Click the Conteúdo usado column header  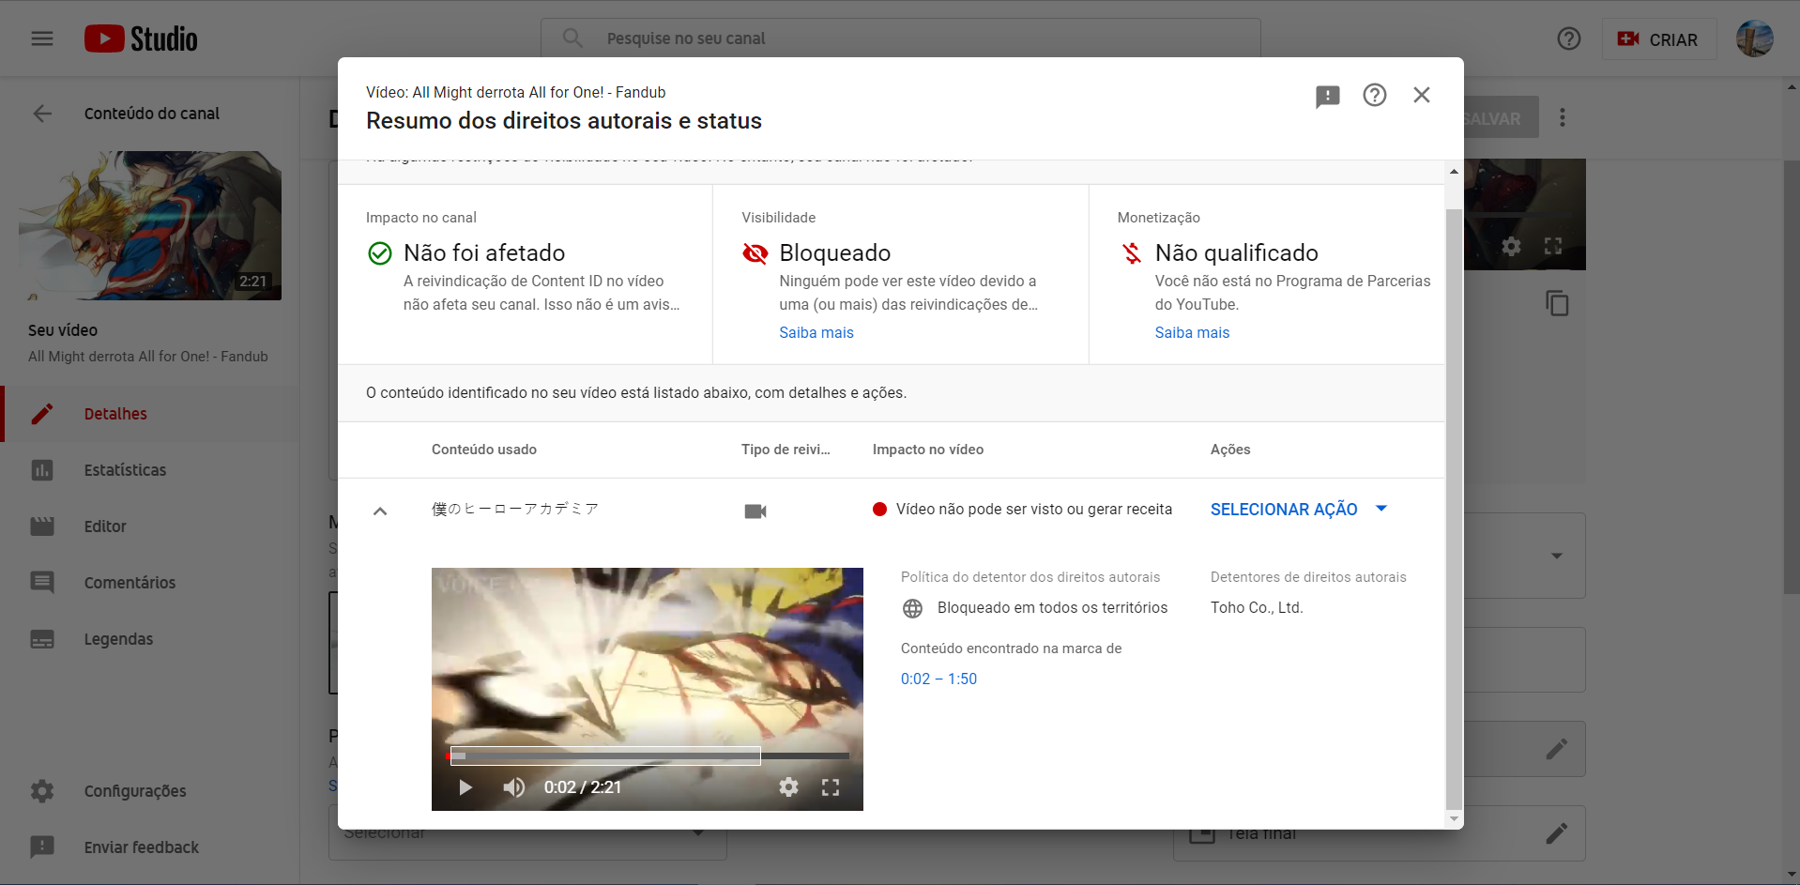click(484, 450)
